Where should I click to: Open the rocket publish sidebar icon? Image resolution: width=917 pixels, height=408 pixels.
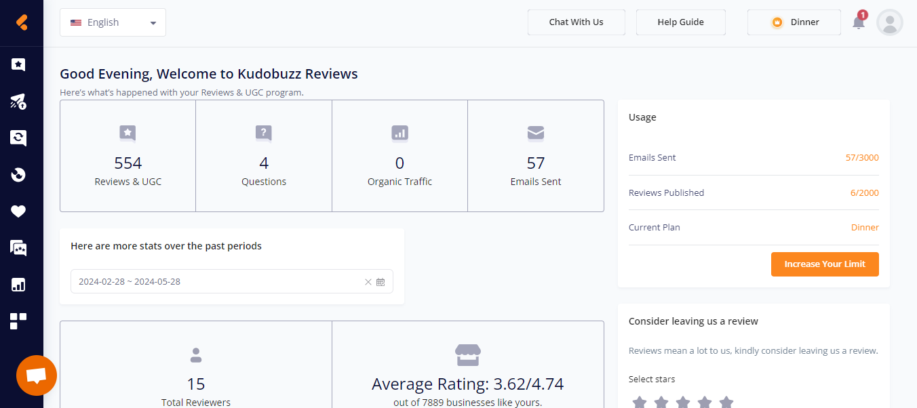coord(18,102)
